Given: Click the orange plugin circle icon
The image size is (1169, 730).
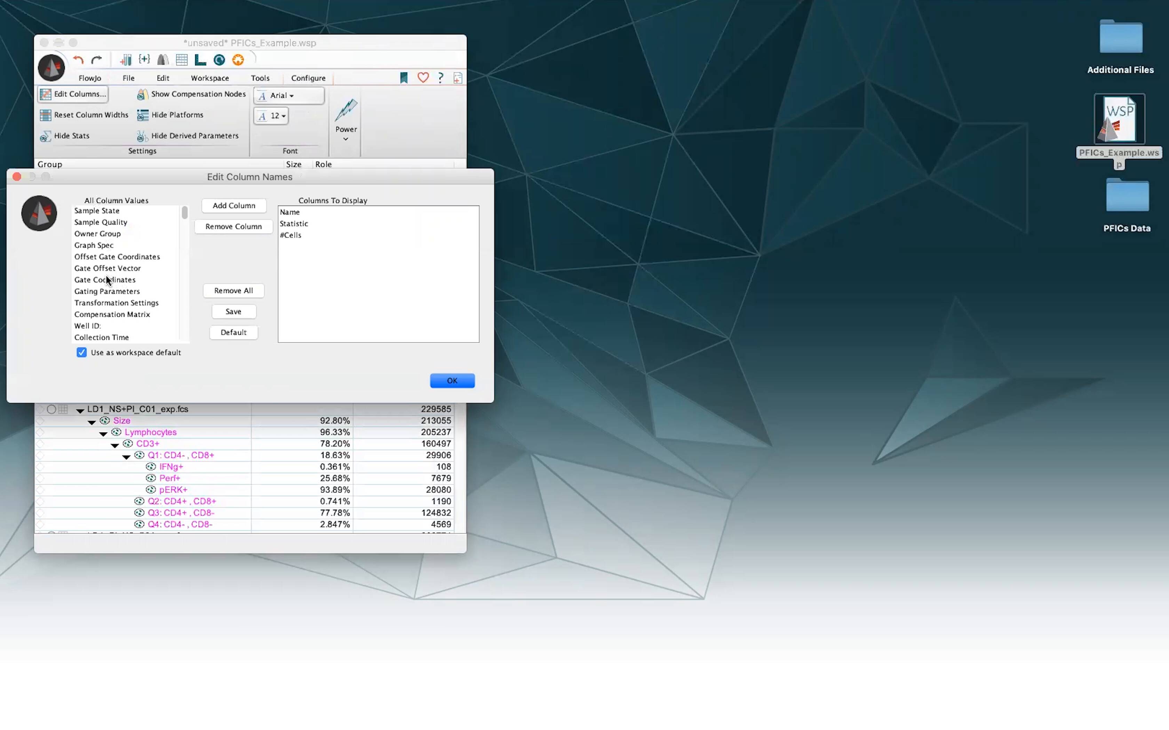Looking at the screenshot, I should tap(238, 60).
